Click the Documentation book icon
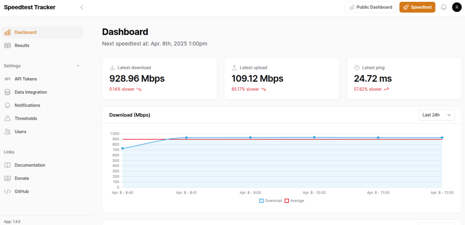This screenshot has width=465, height=225. point(8,165)
